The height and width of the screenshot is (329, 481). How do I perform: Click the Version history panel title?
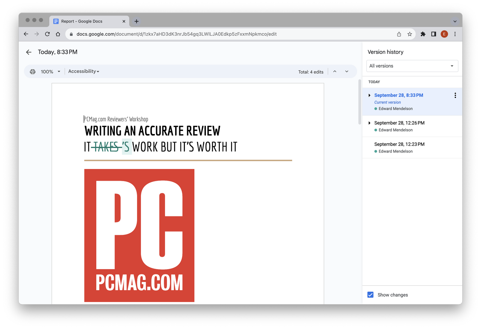point(386,52)
